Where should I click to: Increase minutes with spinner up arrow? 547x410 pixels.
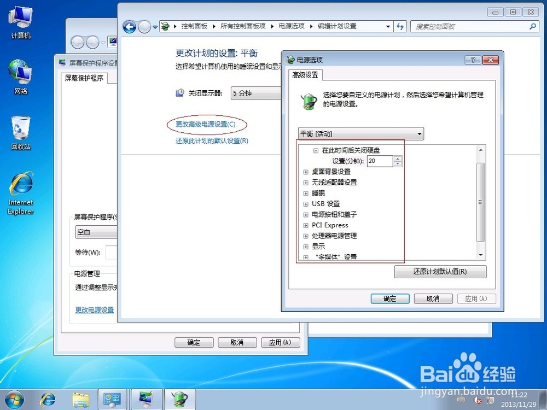click(398, 159)
